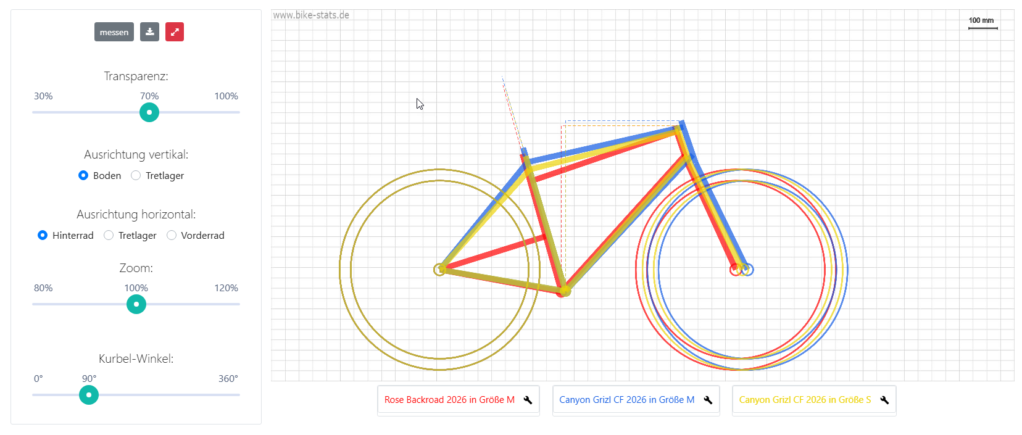The image size is (1022, 435).
Task: Click the Kurbel-Winkel slider handle
Action: 89,395
